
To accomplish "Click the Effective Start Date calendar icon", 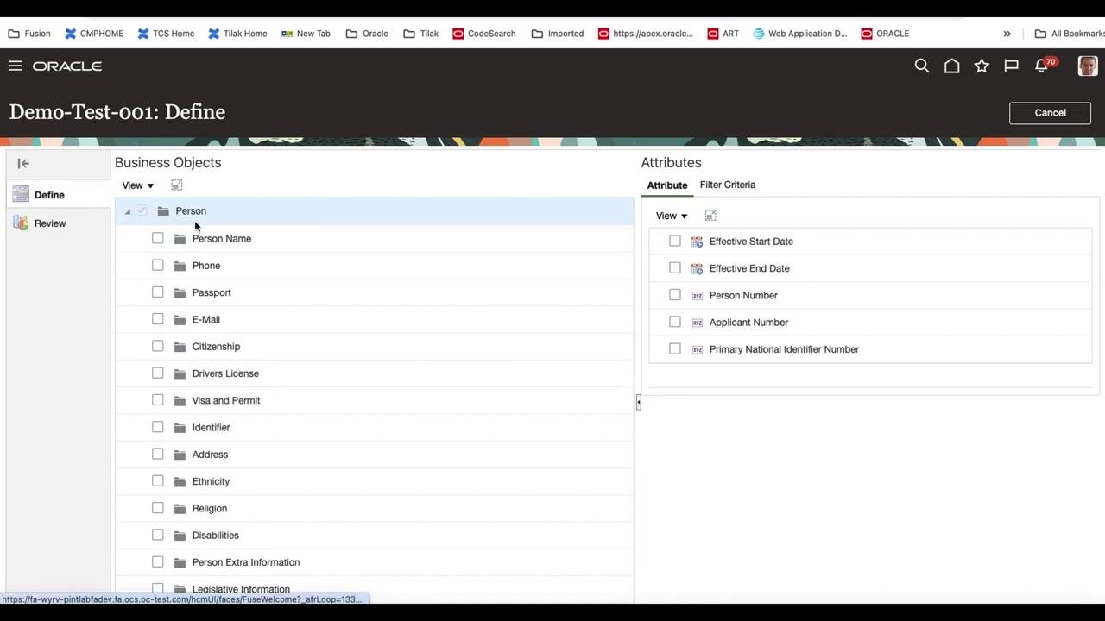I will click(x=697, y=241).
